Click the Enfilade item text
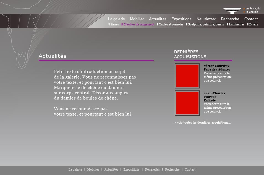264x175 pixels. [210, 100]
